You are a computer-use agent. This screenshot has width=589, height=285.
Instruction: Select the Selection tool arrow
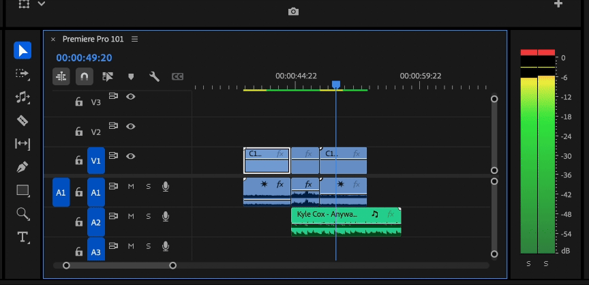click(x=22, y=50)
